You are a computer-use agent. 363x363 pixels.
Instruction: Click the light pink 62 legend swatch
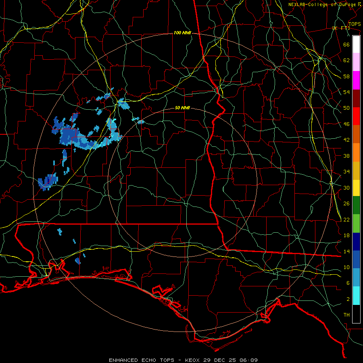356,62
